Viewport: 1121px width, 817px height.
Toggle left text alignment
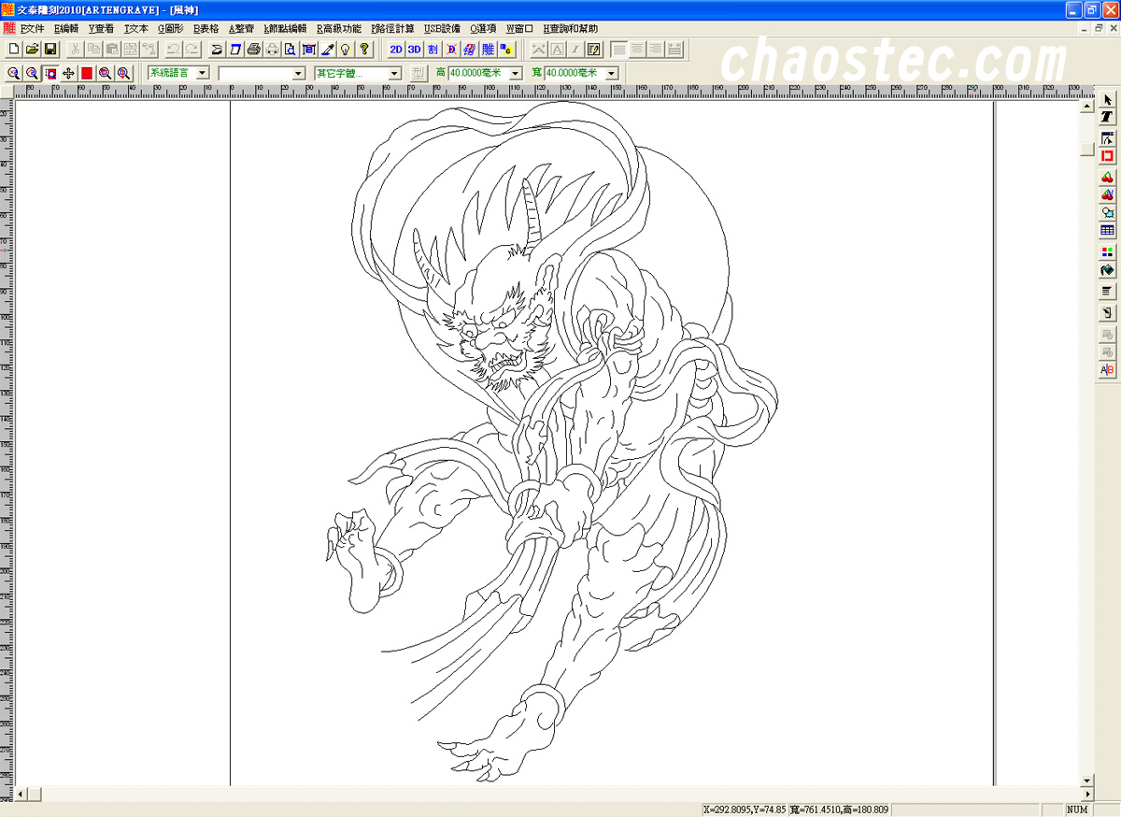(620, 49)
